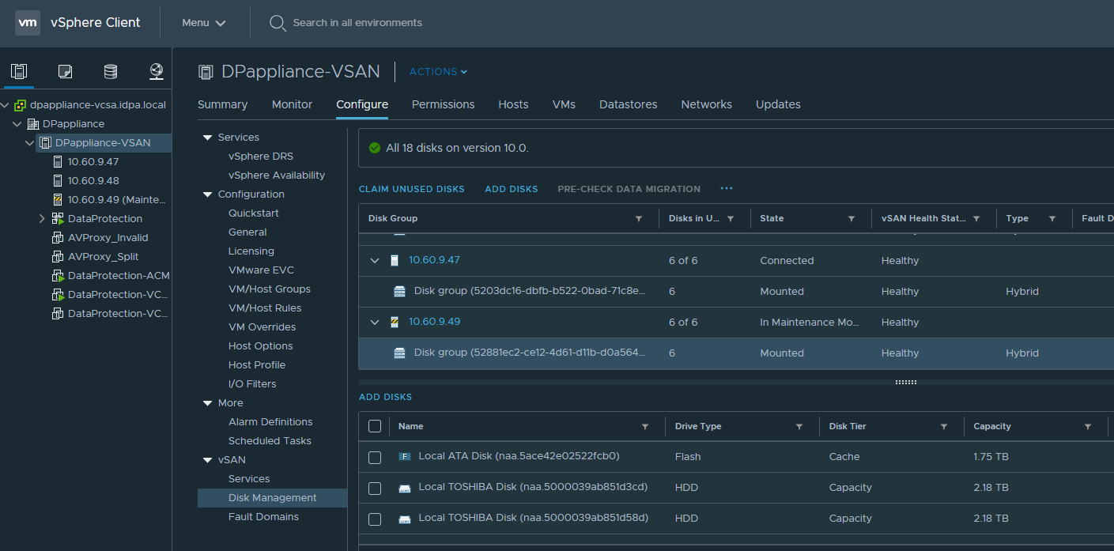Switch to the Datastores tab
The image size is (1114, 551).
628,104
